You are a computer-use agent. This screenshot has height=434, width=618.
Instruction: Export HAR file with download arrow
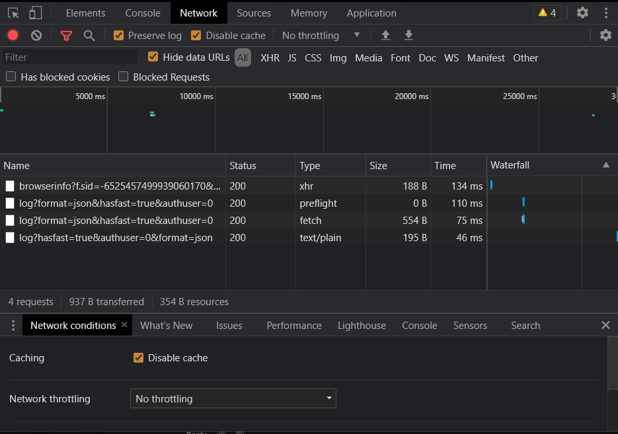408,36
